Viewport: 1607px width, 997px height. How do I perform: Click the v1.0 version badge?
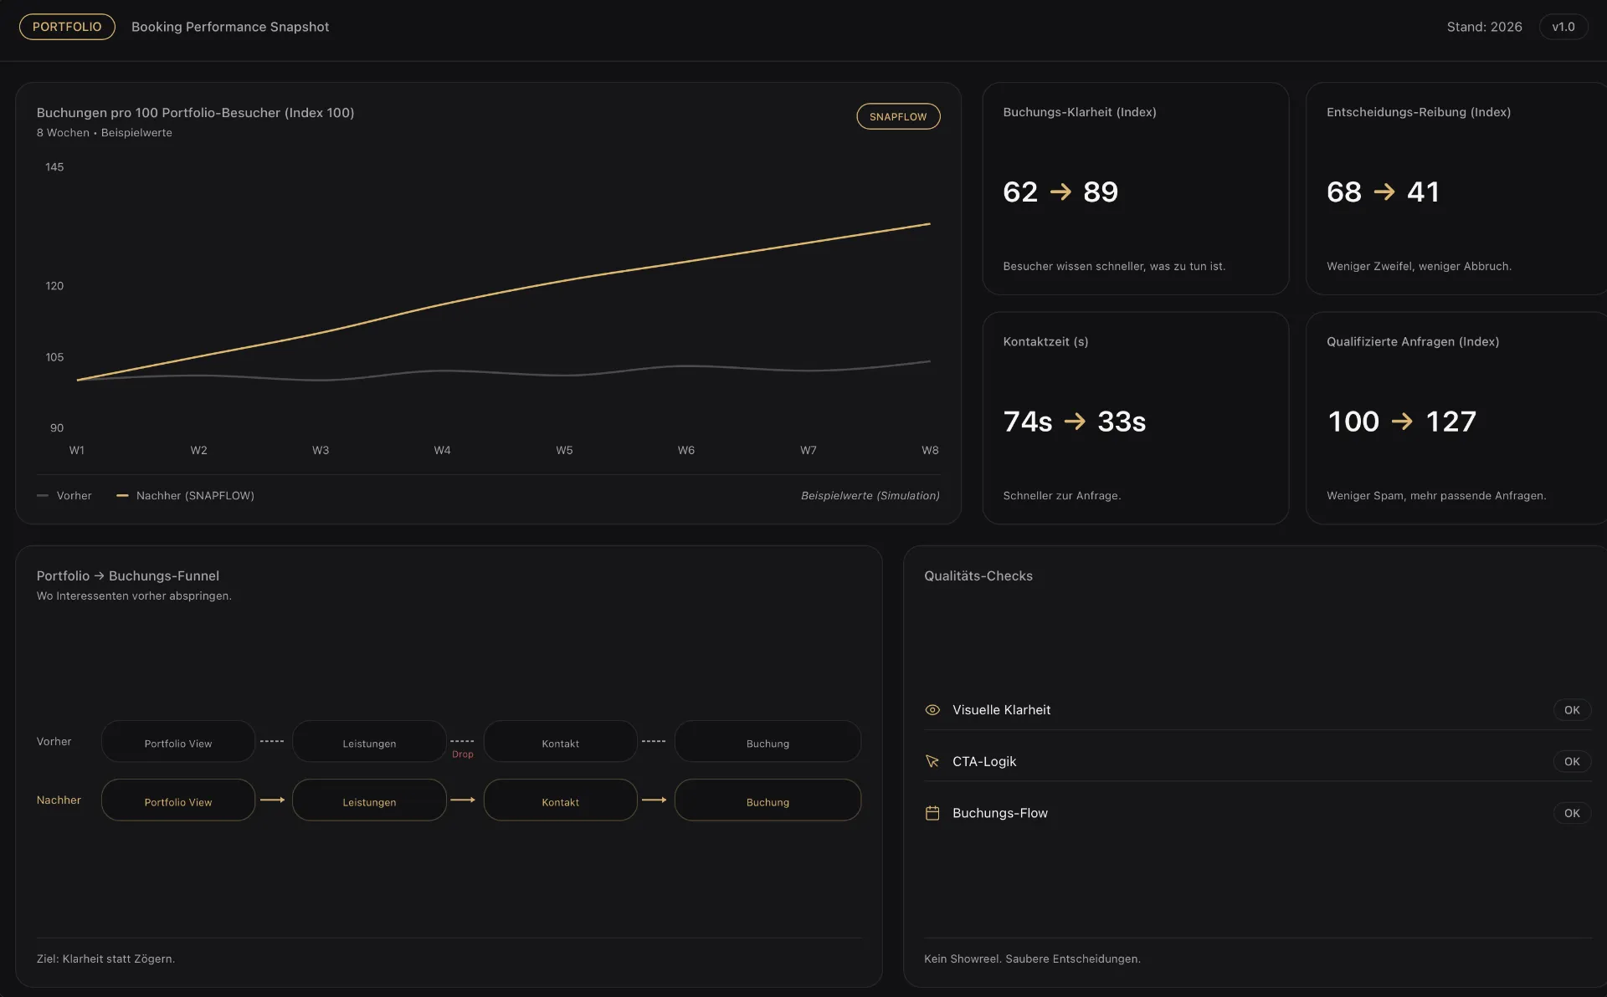pyautogui.click(x=1563, y=27)
